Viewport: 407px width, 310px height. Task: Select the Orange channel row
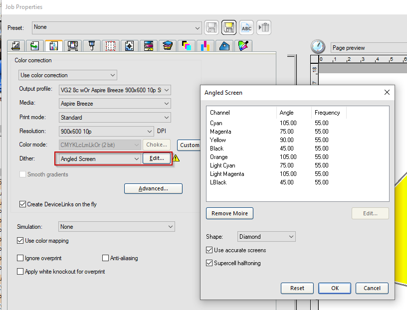[x=297, y=157]
